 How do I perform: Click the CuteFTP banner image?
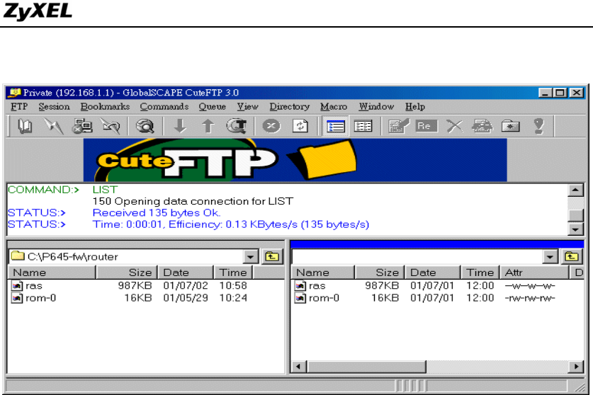point(295,160)
